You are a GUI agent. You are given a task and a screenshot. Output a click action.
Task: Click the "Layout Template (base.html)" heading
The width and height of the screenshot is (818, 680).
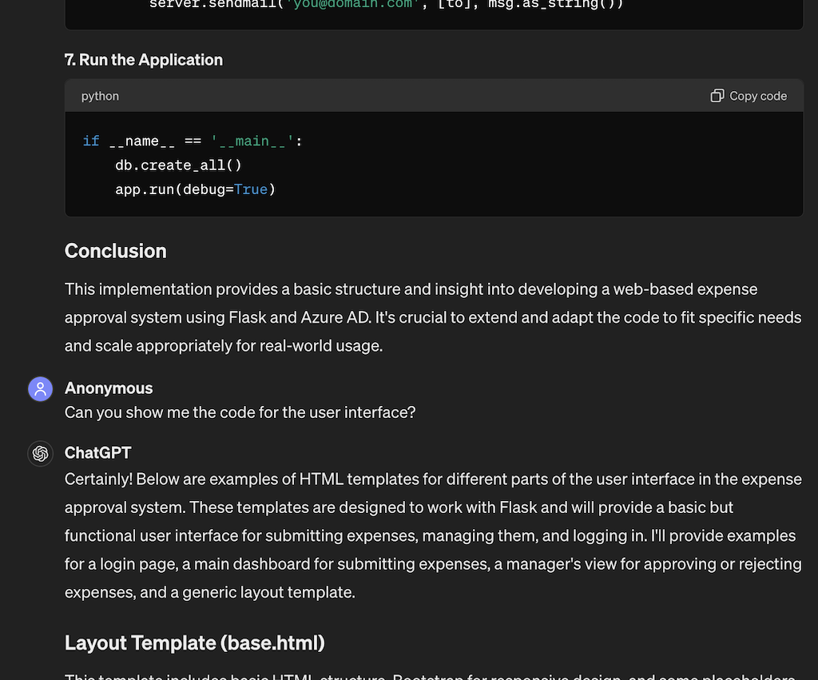pyautogui.click(x=194, y=642)
